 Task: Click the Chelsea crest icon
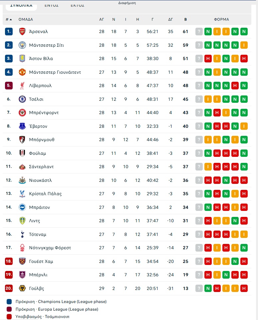(22, 99)
